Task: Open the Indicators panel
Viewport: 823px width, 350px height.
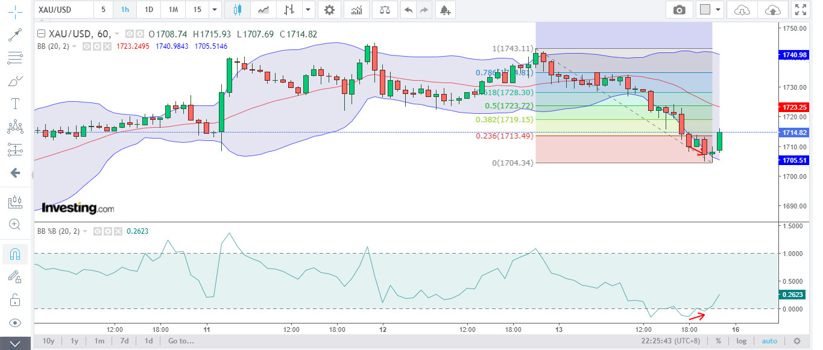Action: tap(357, 10)
